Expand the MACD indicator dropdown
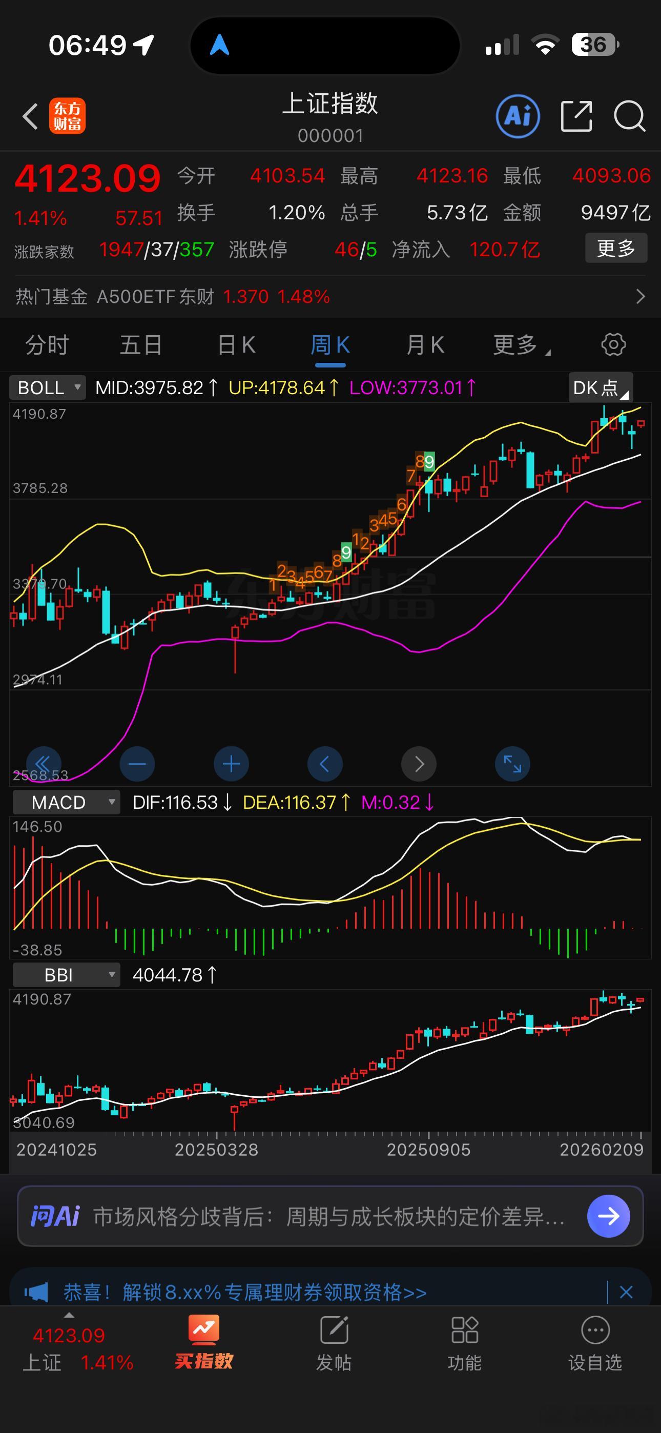661x1433 pixels. tap(66, 802)
